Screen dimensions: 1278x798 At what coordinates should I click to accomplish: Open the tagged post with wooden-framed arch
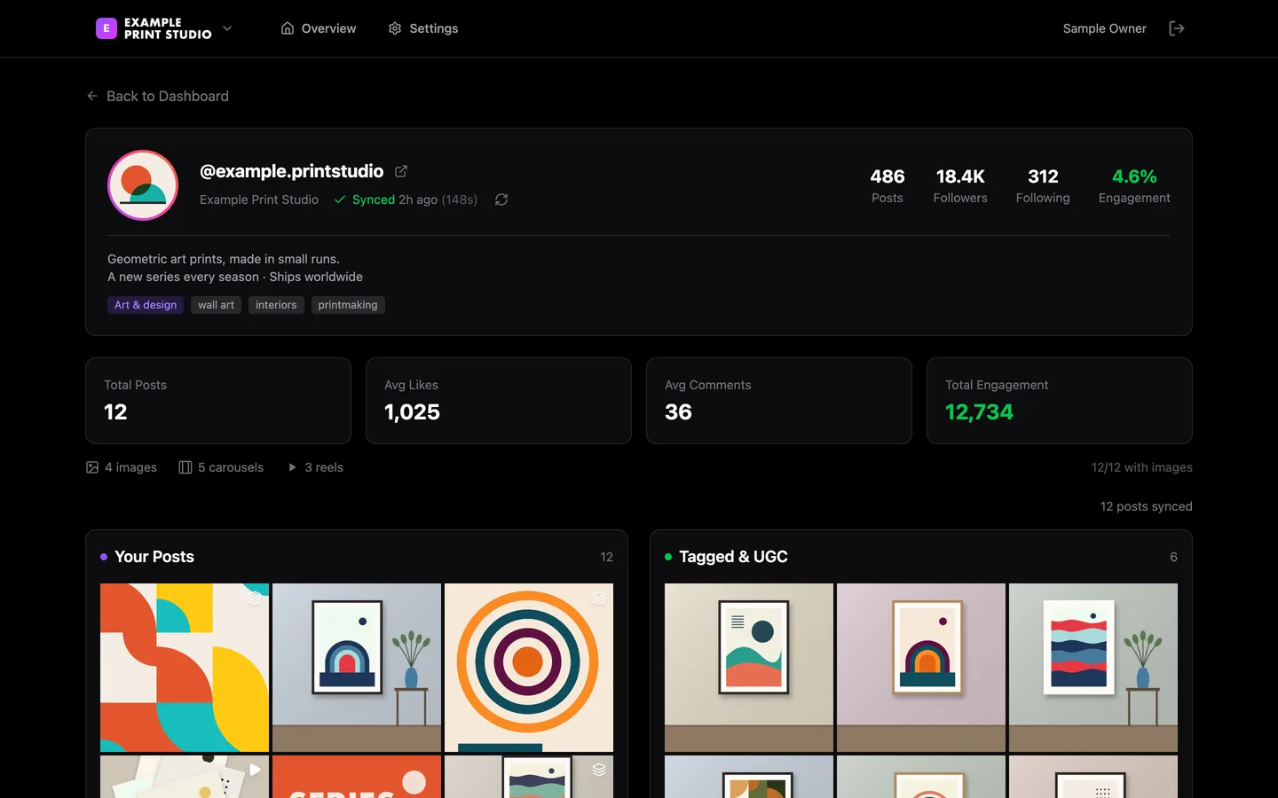pyautogui.click(x=921, y=668)
